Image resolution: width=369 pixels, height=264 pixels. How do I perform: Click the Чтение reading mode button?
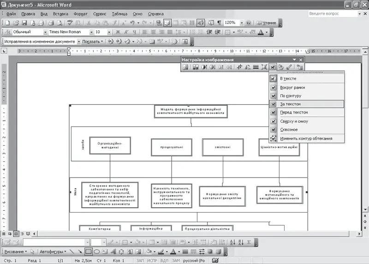[x=267, y=23]
